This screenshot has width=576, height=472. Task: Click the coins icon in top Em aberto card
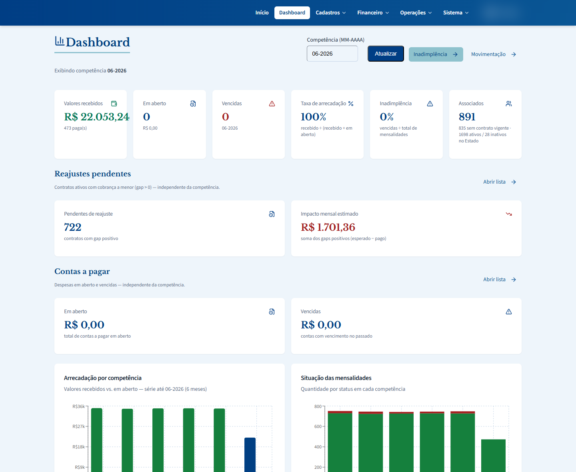click(193, 104)
